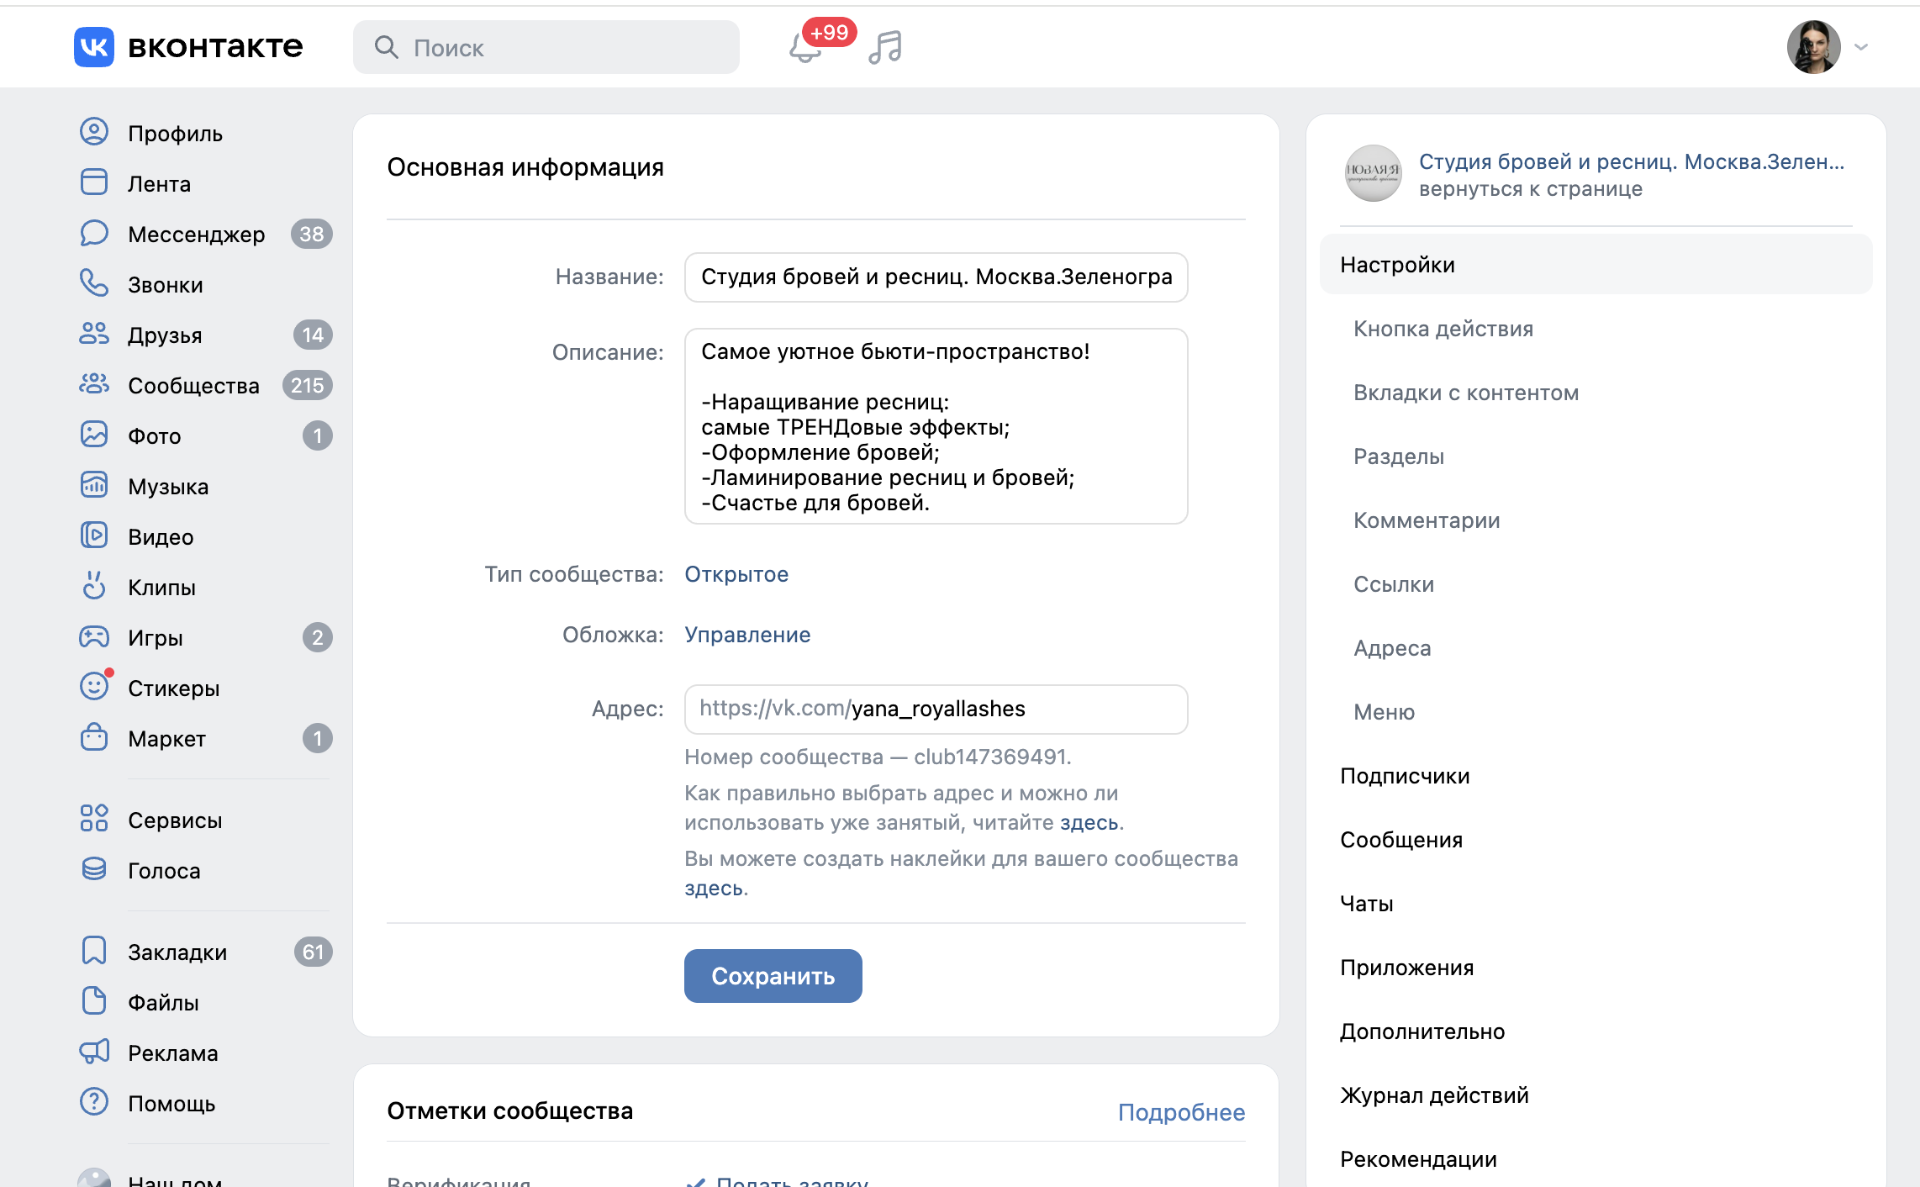Image resolution: width=1920 pixels, height=1187 pixels.
Task: Click вернуться к странице link
Action: click(x=1530, y=189)
